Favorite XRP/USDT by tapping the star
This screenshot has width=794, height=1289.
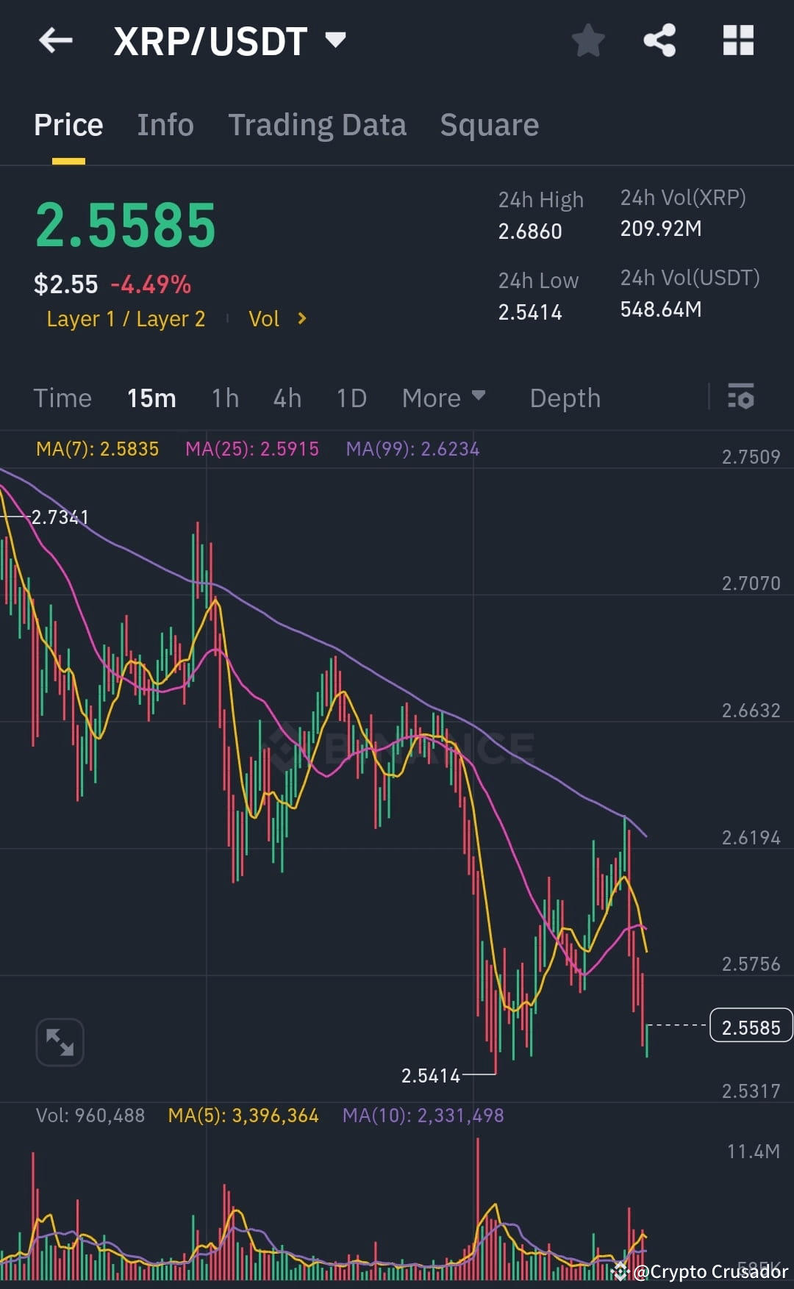click(x=588, y=40)
